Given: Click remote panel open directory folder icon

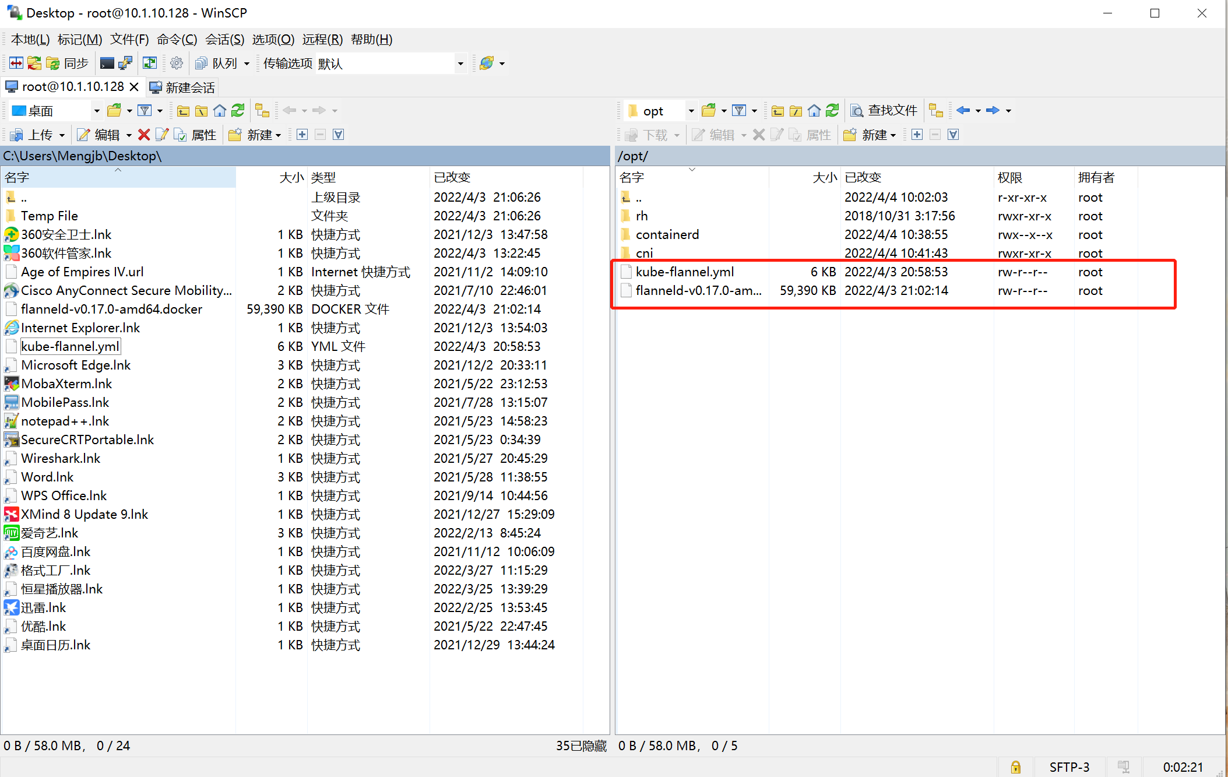Looking at the screenshot, I should pyautogui.click(x=709, y=110).
